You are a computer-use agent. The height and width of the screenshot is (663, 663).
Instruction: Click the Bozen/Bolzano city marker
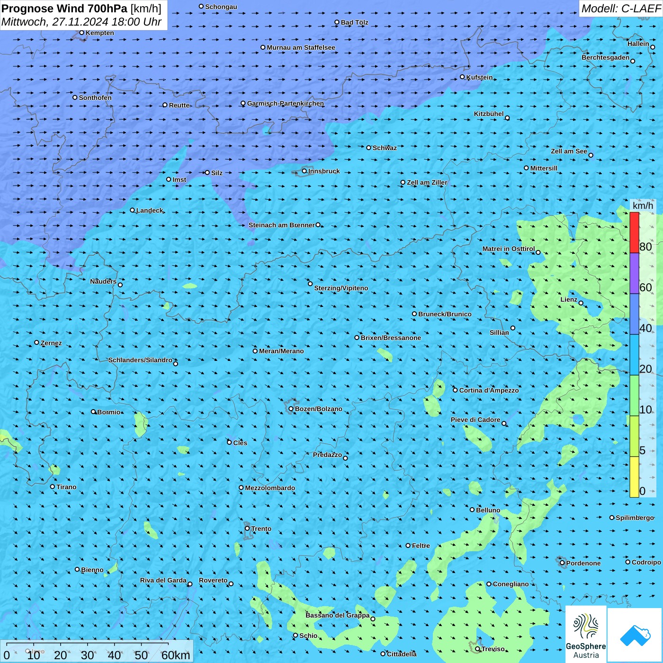coord(291,409)
